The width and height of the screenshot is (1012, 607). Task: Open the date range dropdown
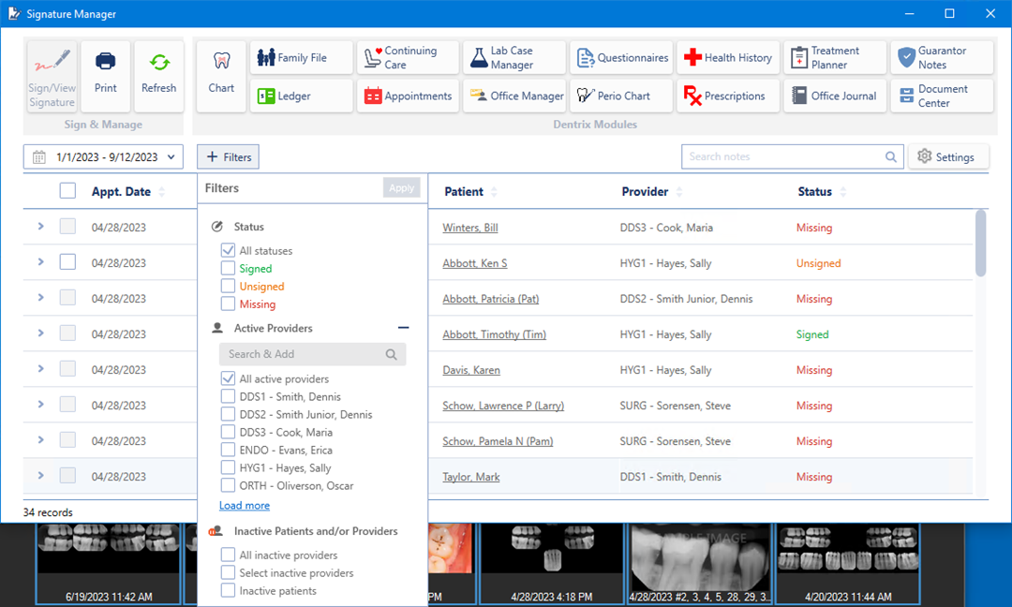[103, 157]
